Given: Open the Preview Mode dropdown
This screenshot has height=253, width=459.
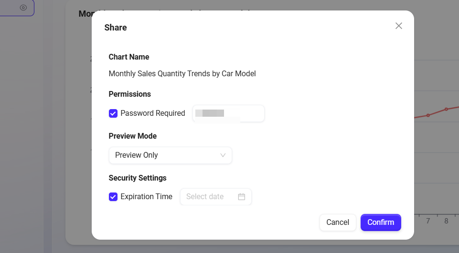Looking at the screenshot, I should tap(170, 155).
